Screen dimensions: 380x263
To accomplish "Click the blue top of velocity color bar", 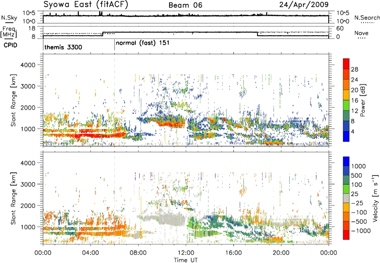I will 346,161.
